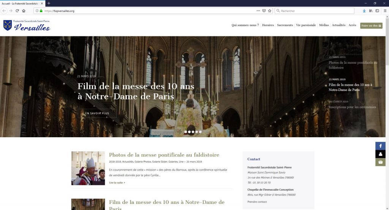Toggle the browser sidebar view icon
Screen dimensions: 389x210
(x=377, y=11)
